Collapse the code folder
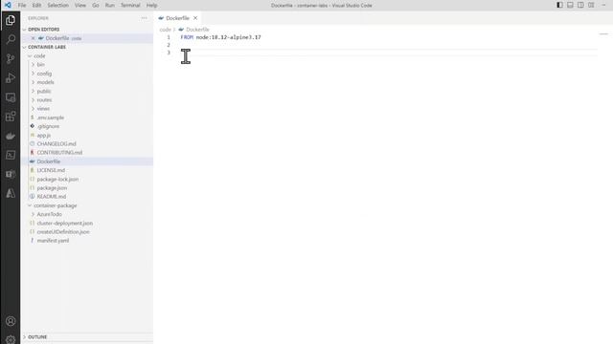The image size is (613, 344). [30, 55]
